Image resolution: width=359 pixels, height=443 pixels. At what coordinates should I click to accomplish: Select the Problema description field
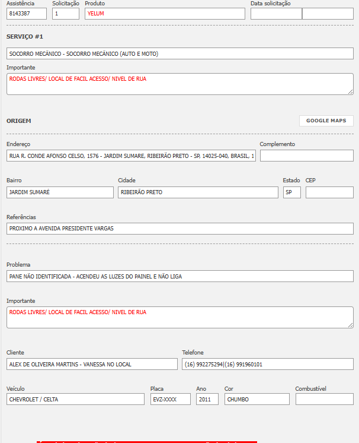coord(179,276)
